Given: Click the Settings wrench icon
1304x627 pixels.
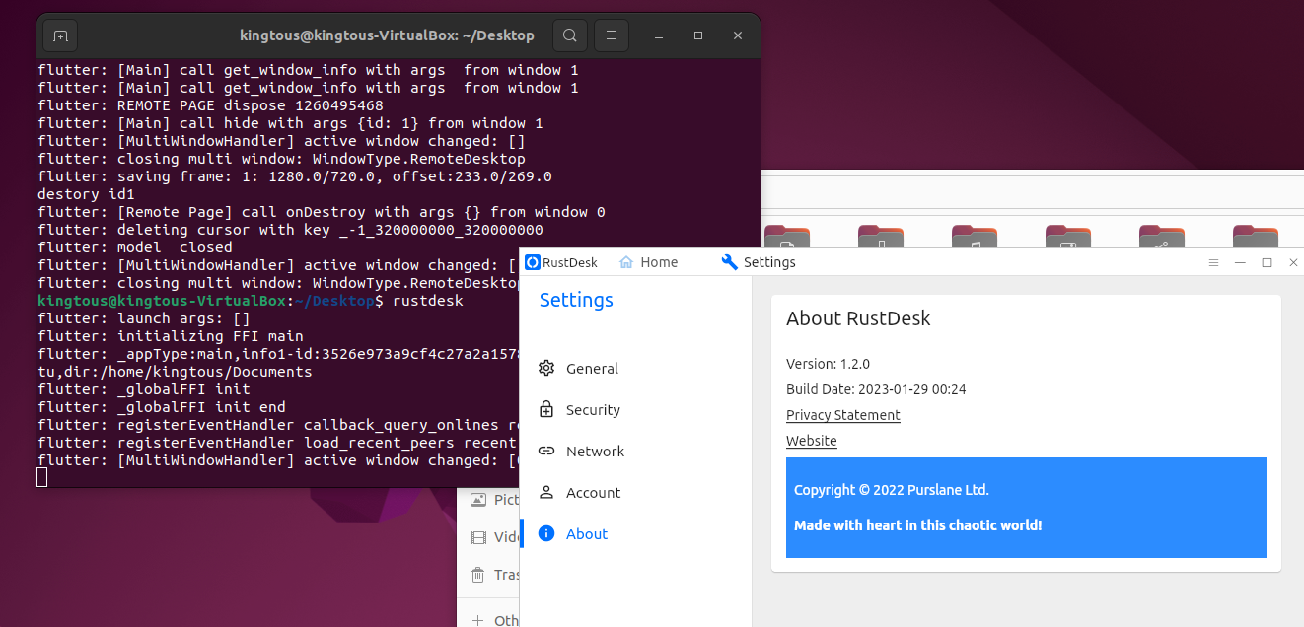Looking at the screenshot, I should tap(730, 261).
